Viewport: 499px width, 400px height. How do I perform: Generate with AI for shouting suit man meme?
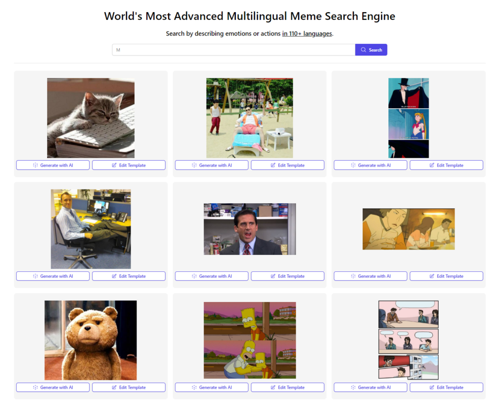point(211,276)
